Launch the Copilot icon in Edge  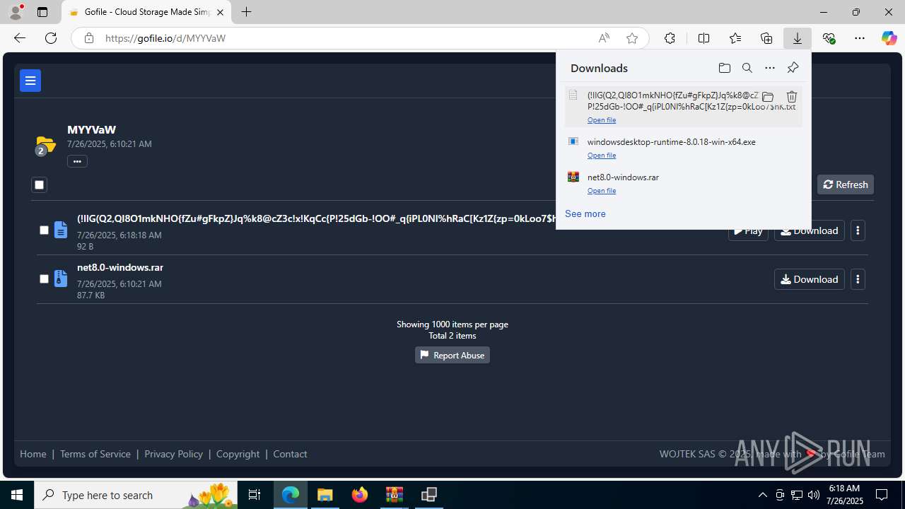(x=889, y=38)
